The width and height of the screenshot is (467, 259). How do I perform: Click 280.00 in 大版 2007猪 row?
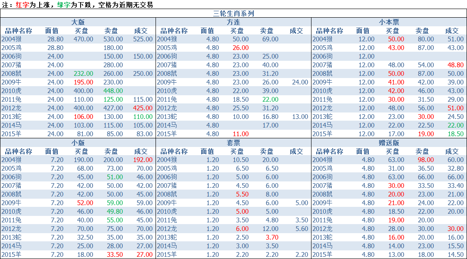coord(113,65)
